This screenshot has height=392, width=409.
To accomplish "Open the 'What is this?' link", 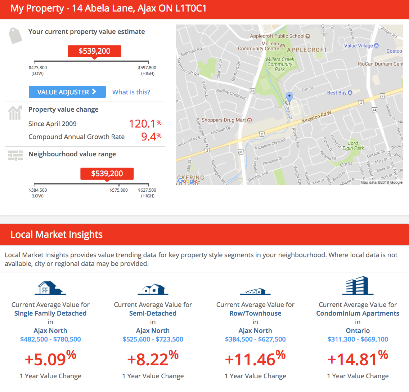I will 131,92.
